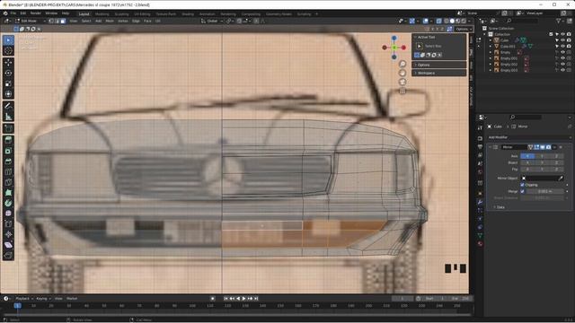Expand the Options panel in sidebar
Screen dimensions: 575x323
(439, 65)
